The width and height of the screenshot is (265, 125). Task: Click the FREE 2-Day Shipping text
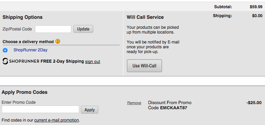tap(62, 61)
